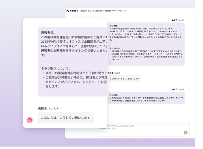Click the あなた sender label above the first purple message

pyautogui.click(x=175, y=20)
